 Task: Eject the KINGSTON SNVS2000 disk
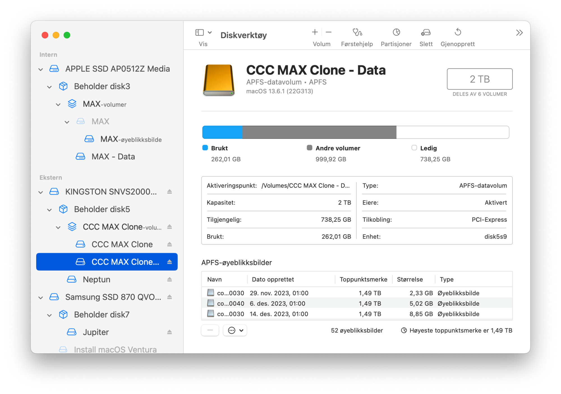169,192
